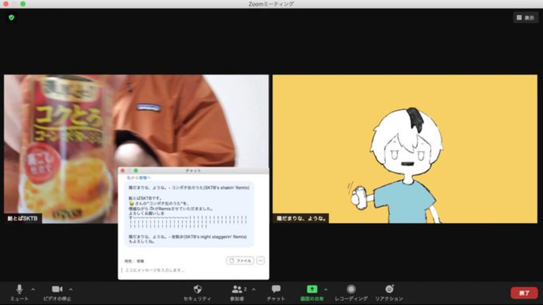Start screen share (画面の共有)
Image resolution: width=543 pixels, height=305 pixels.
coord(312,293)
